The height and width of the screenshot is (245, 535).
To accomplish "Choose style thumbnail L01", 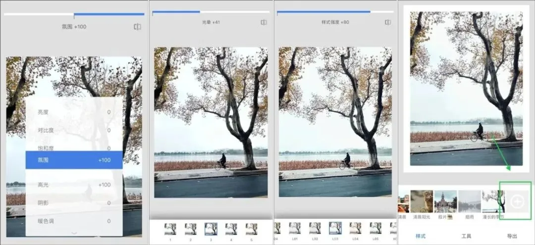I will (295, 228).
